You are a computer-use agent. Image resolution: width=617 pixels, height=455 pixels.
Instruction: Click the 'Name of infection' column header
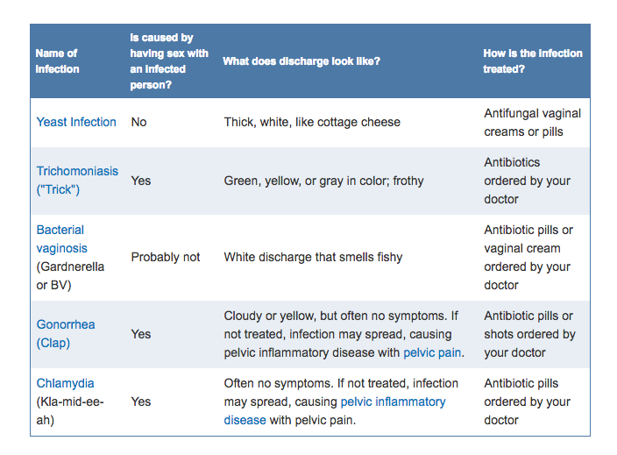click(57, 61)
